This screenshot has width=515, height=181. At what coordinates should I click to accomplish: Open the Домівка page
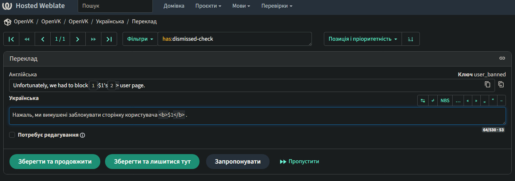coord(174,6)
